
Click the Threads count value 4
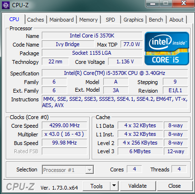(179, 169)
